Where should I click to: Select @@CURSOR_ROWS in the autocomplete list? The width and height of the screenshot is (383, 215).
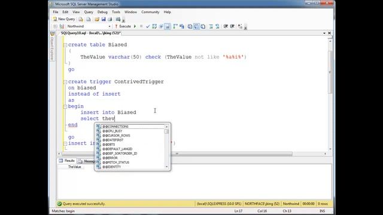point(130,136)
